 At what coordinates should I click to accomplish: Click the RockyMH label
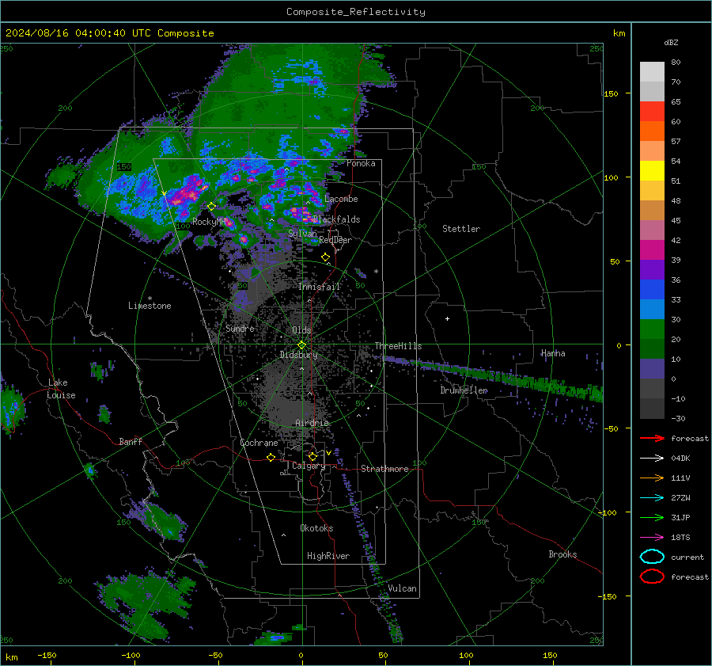(x=210, y=222)
